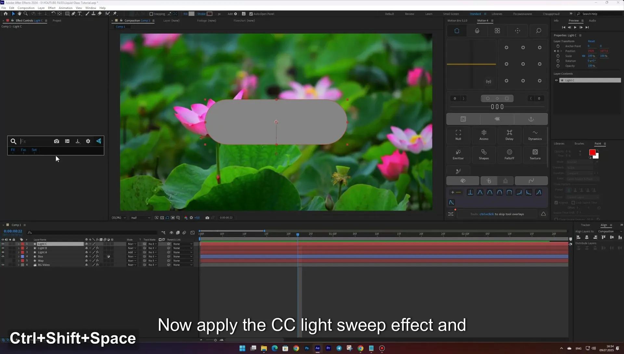Toggle Auto-Open Panel checkbox
The width and height of the screenshot is (624, 354).
(251, 14)
